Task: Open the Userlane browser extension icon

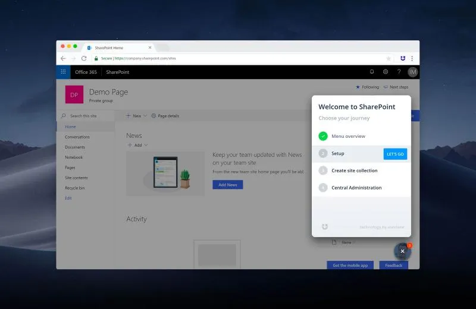Action: pos(403,58)
